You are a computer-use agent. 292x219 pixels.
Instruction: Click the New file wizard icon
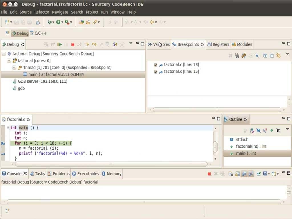click(x=7, y=22)
